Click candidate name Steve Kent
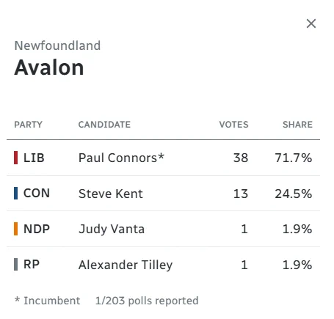Screen dimensions: 334x319 (110, 194)
